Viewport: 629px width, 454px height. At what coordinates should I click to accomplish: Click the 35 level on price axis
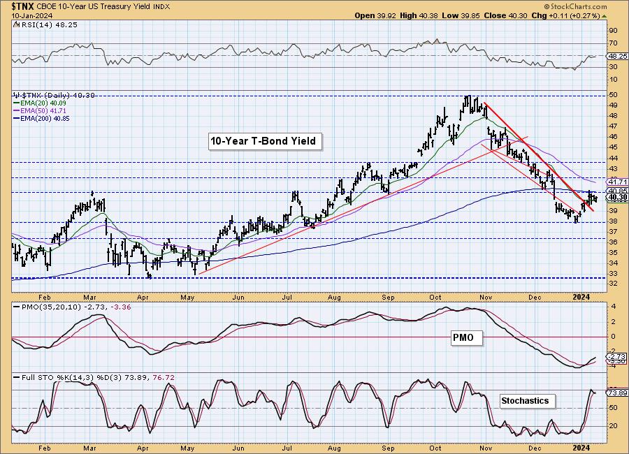point(613,253)
